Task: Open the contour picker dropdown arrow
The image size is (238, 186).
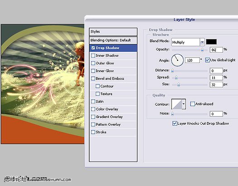Action: (x=184, y=104)
